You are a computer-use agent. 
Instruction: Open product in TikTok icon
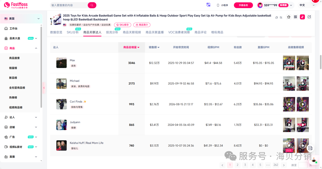(302, 17)
